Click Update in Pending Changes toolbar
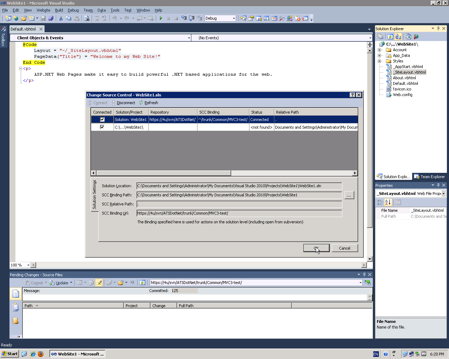Viewport: 449px width, 359px height. (x=59, y=283)
